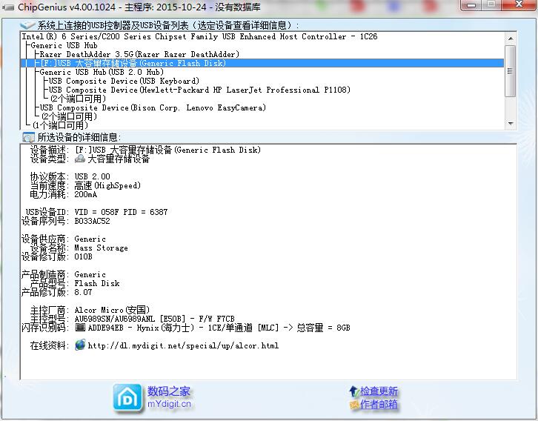The height and width of the screenshot is (421, 538).
Task: Click the 200mA power consumption value
Action: pos(86,194)
